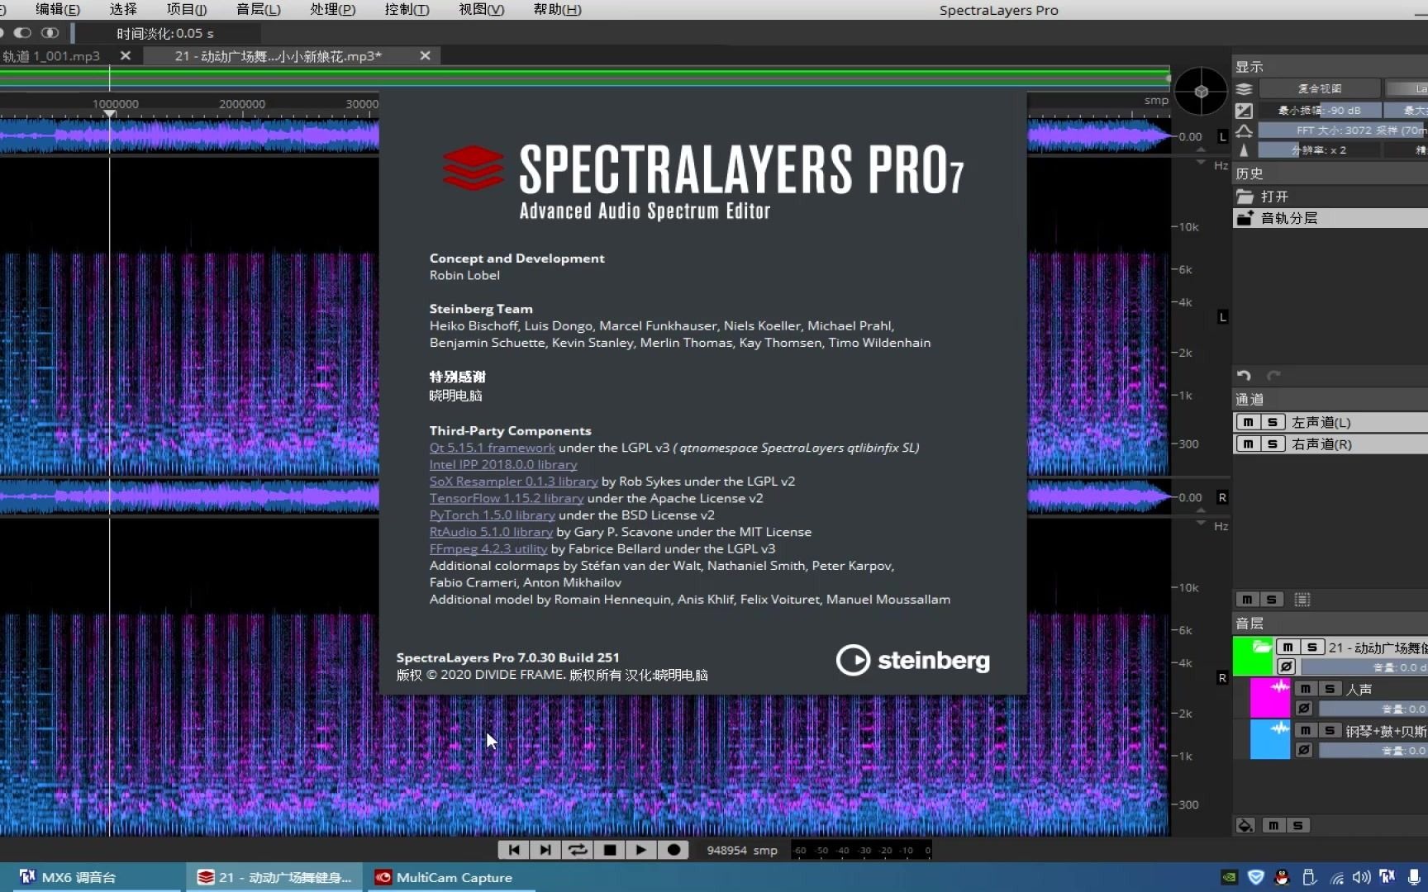Open the 处理(P) menu
Image resolution: width=1428 pixels, height=892 pixels.
click(333, 9)
